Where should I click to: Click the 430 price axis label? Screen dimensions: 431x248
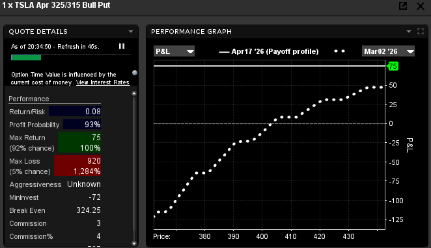[348, 236]
